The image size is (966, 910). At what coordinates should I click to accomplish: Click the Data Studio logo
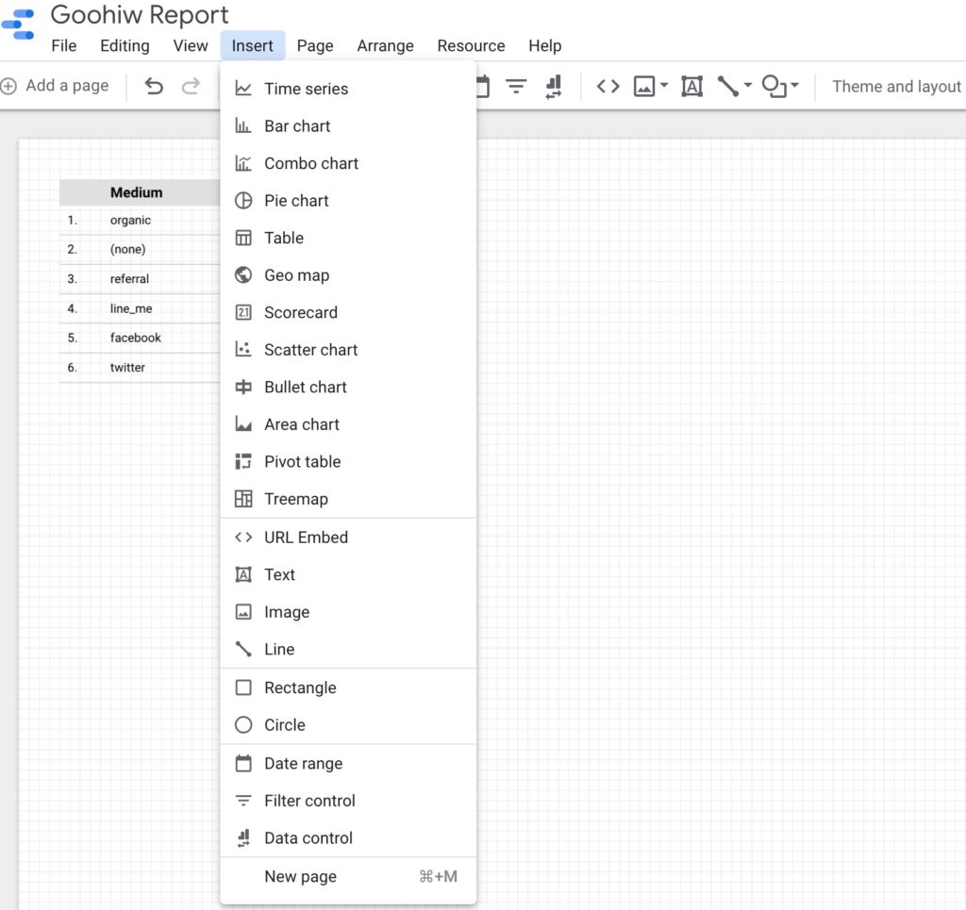(19, 25)
